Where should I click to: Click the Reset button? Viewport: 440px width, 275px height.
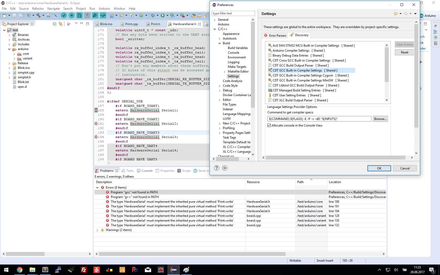click(x=404, y=52)
